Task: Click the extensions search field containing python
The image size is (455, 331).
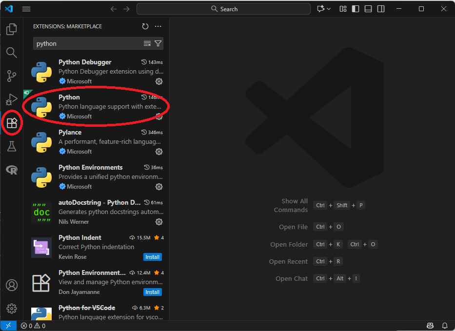Action: pyautogui.click(x=88, y=43)
